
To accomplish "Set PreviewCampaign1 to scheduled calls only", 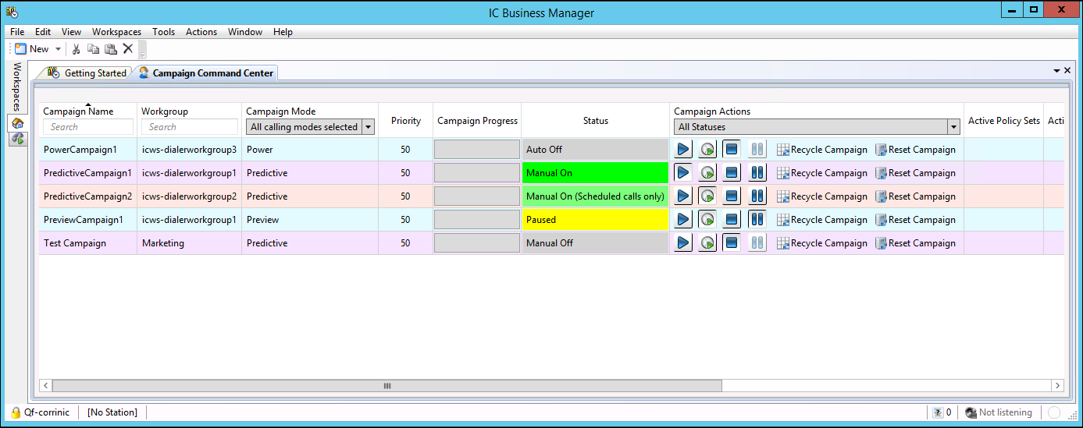I will tap(707, 220).
